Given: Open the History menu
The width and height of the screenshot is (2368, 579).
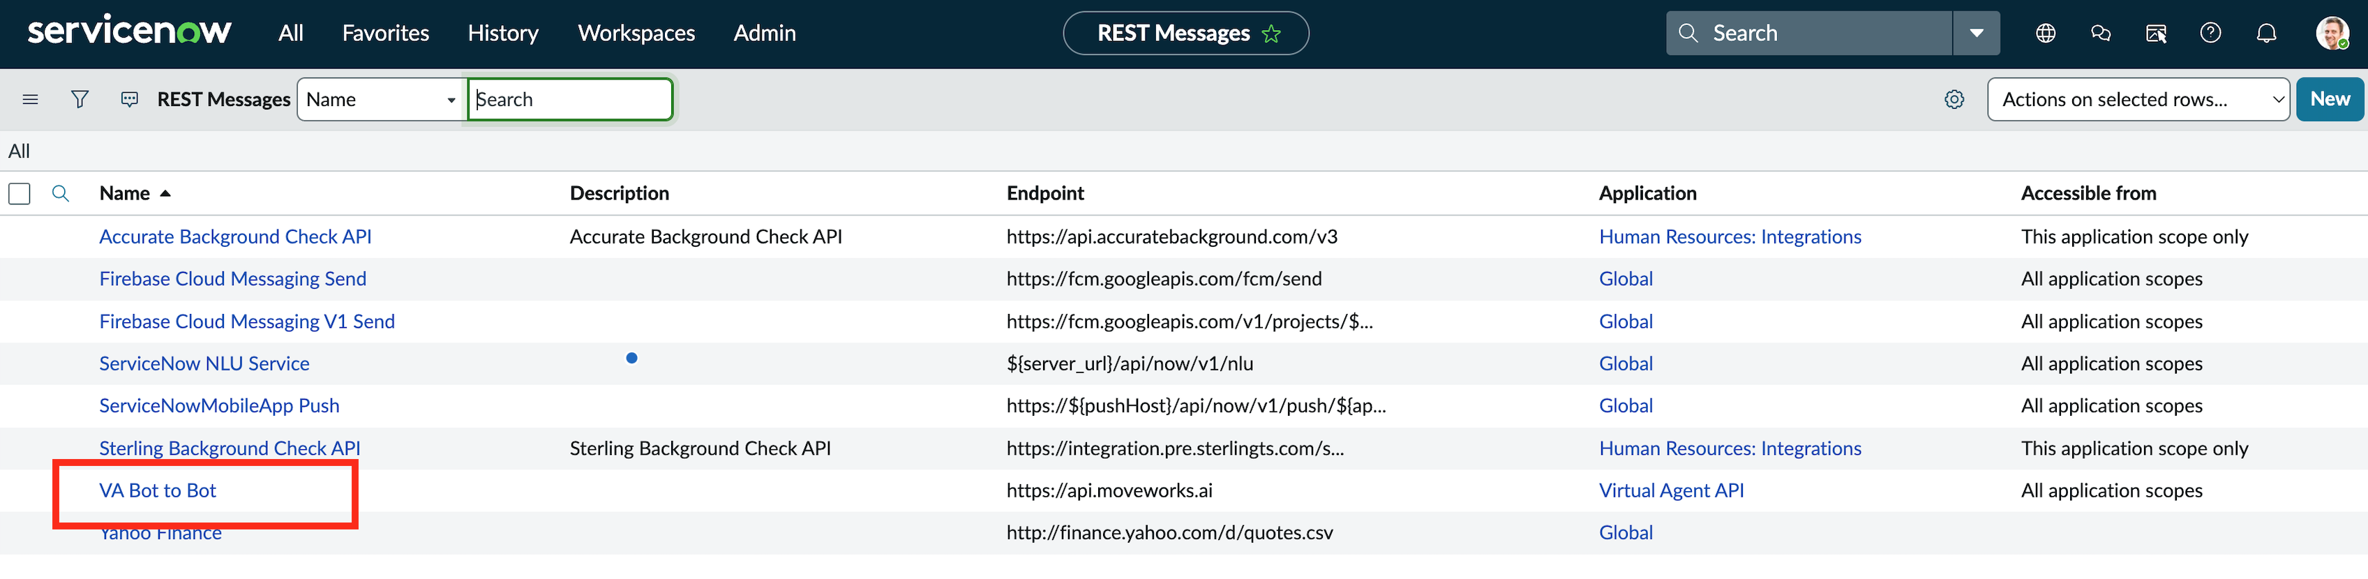Looking at the screenshot, I should click(503, 33).
